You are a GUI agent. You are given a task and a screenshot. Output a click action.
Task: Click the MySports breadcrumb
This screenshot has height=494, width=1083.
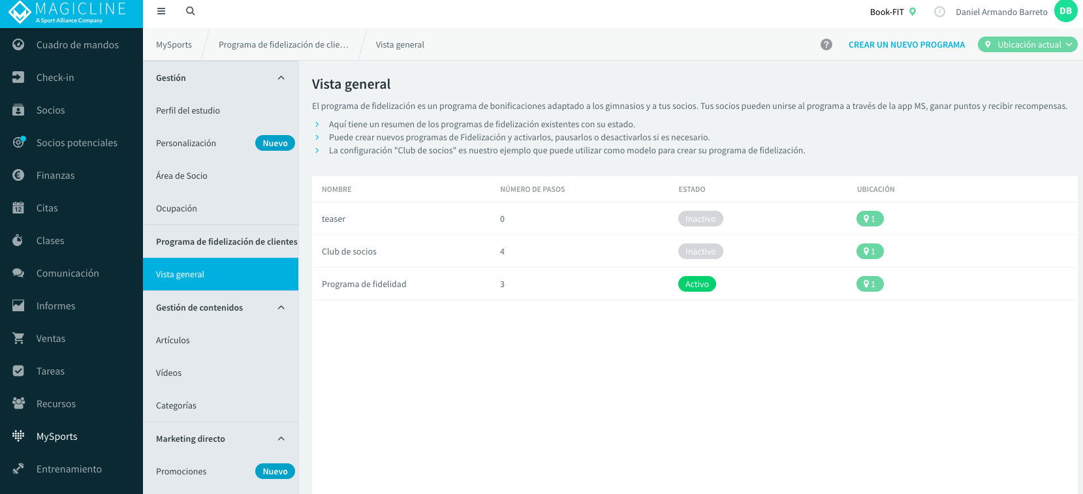pos(174,44)
